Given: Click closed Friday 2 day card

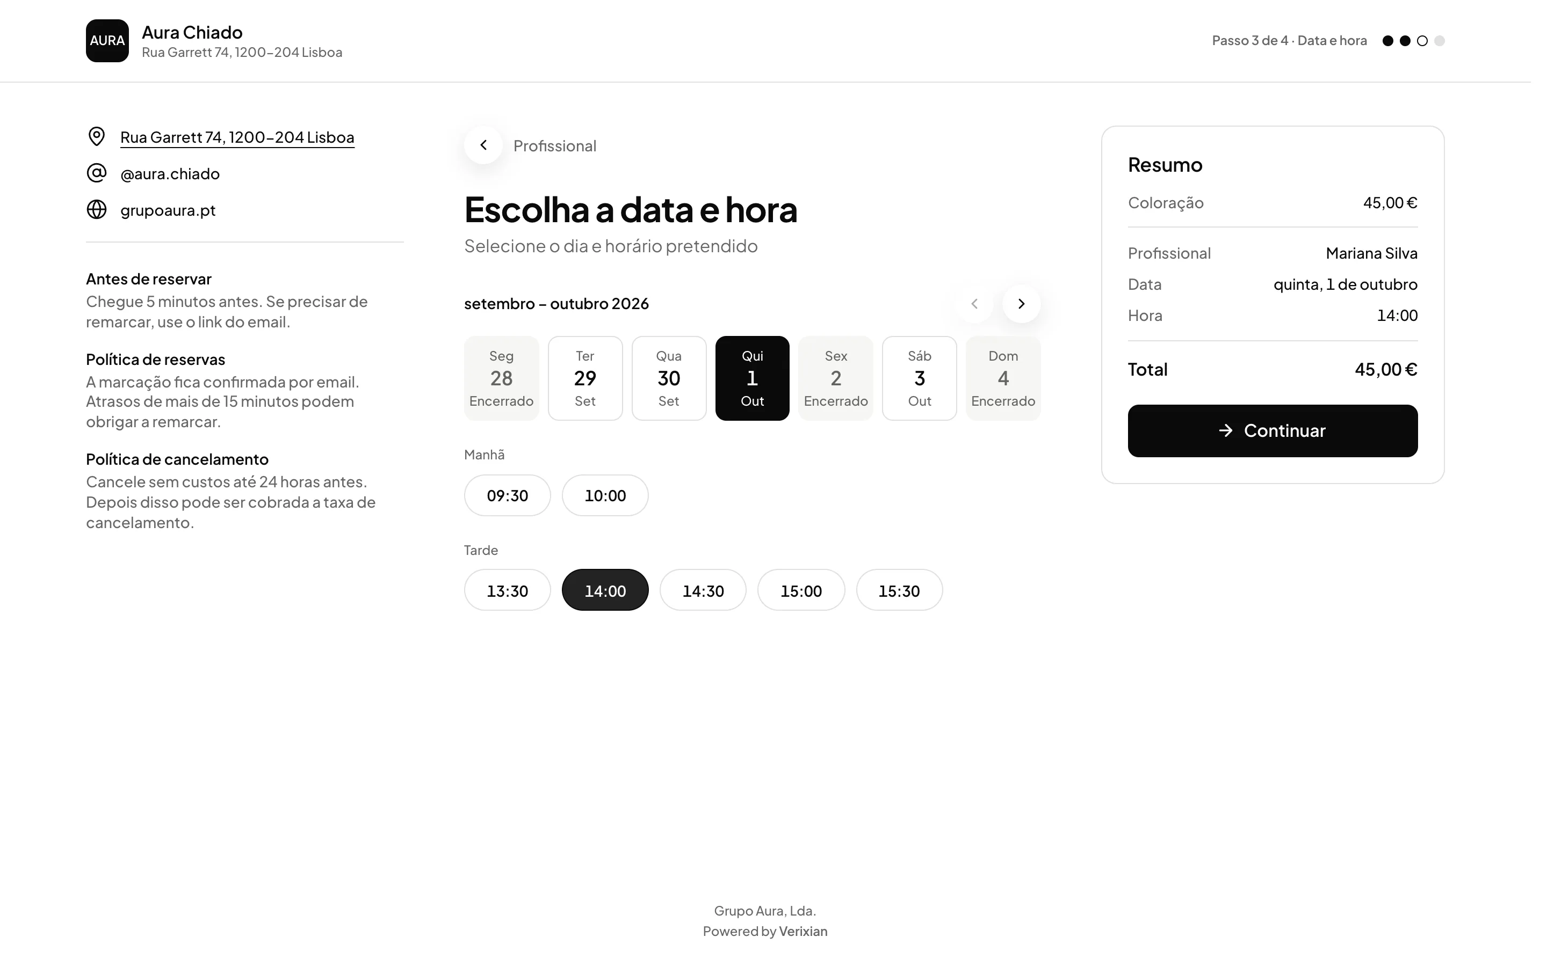Looking at the screenshot, I should coord(835,378).
